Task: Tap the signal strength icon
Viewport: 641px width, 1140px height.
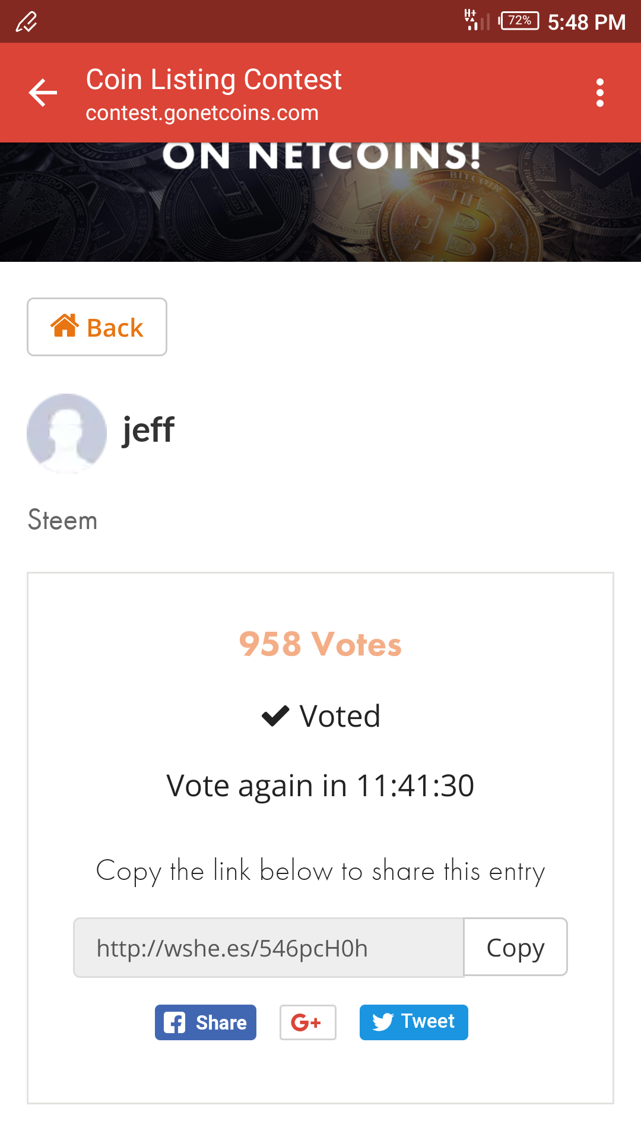Action: [477, 20]
